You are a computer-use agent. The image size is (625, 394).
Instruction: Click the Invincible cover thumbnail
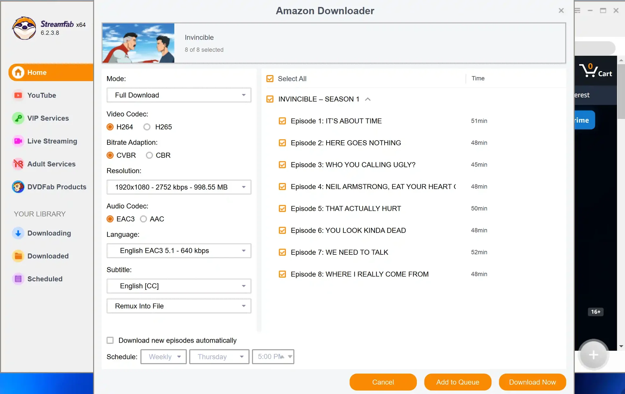click(x=138, y=43)
